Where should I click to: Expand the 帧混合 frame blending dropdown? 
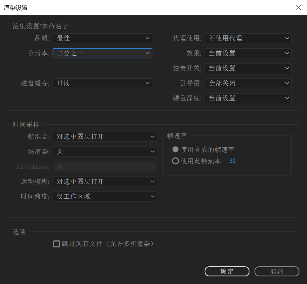coord(105,137)
